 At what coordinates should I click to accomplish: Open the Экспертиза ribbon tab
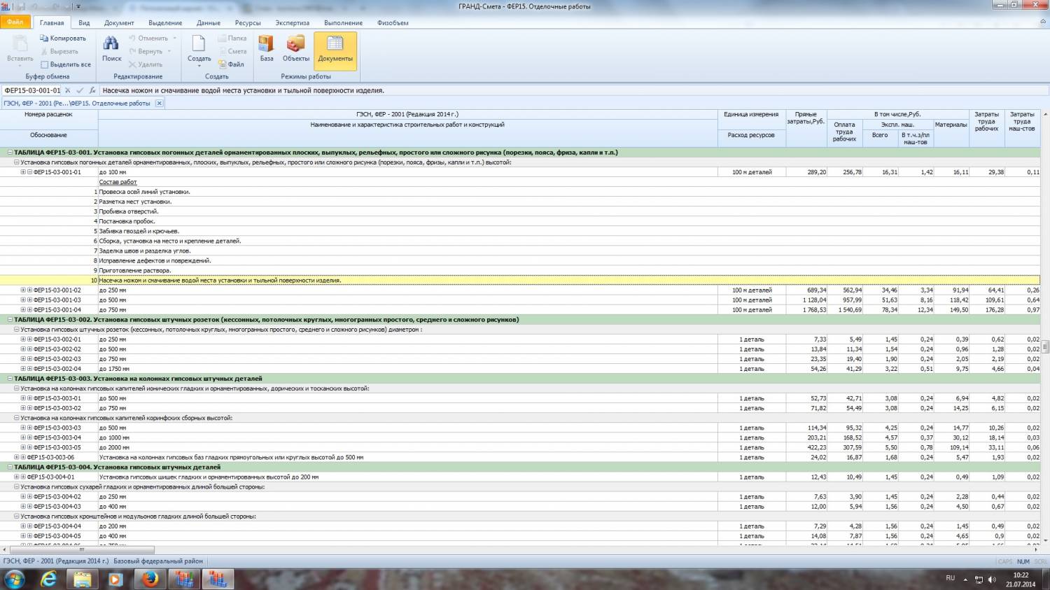tap(292, 22)
